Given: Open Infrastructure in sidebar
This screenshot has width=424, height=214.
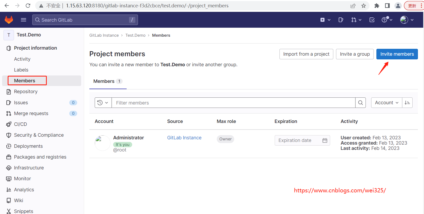Looking at the screenshot, I should pos(29,168).
